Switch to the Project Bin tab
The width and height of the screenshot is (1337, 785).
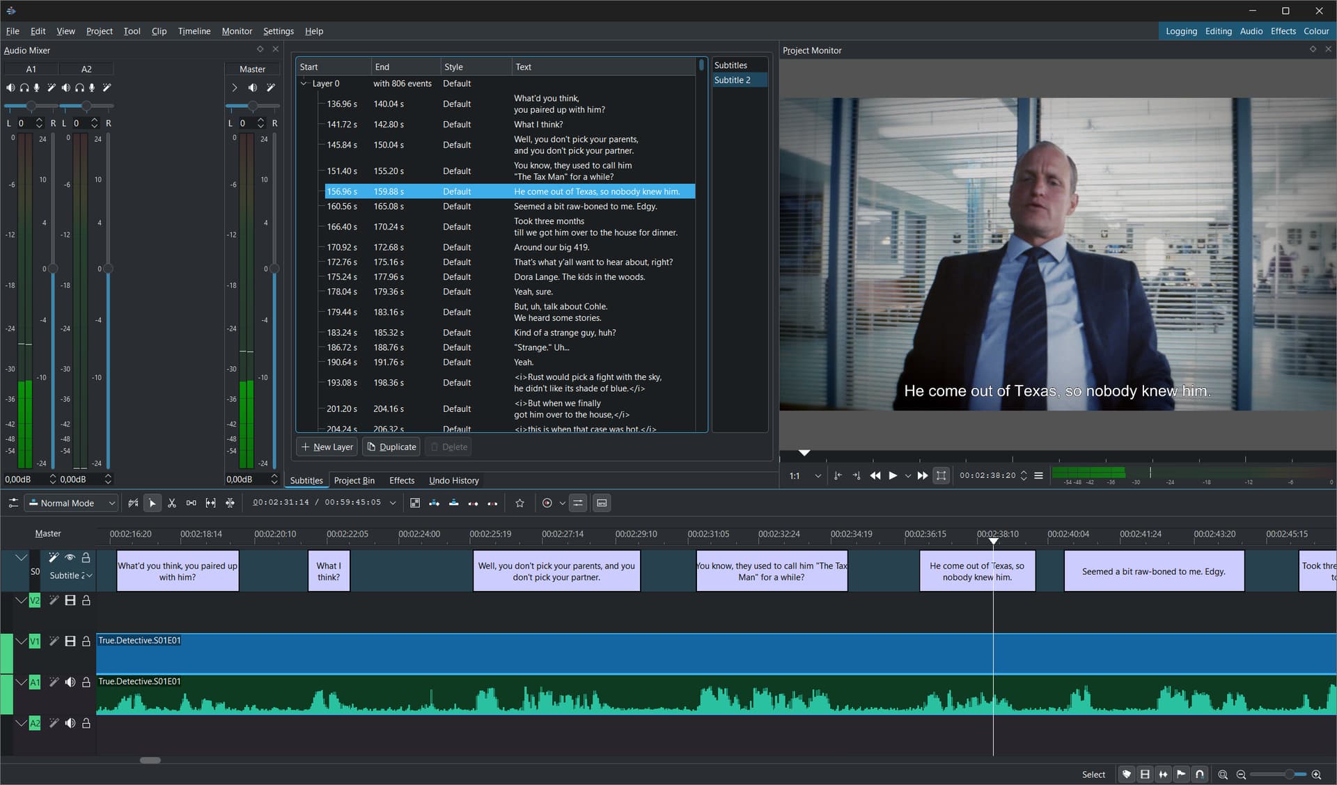click(x=354, y=480)
